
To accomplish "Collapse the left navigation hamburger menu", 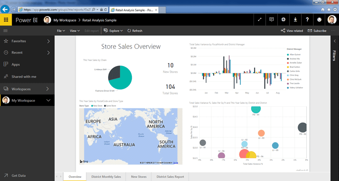I will (x=6, y=31).
